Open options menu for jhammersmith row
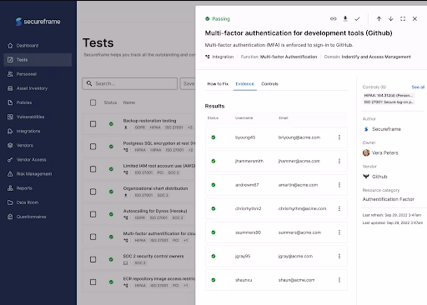 (339, 161)
